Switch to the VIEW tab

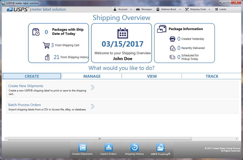point(152,76)
